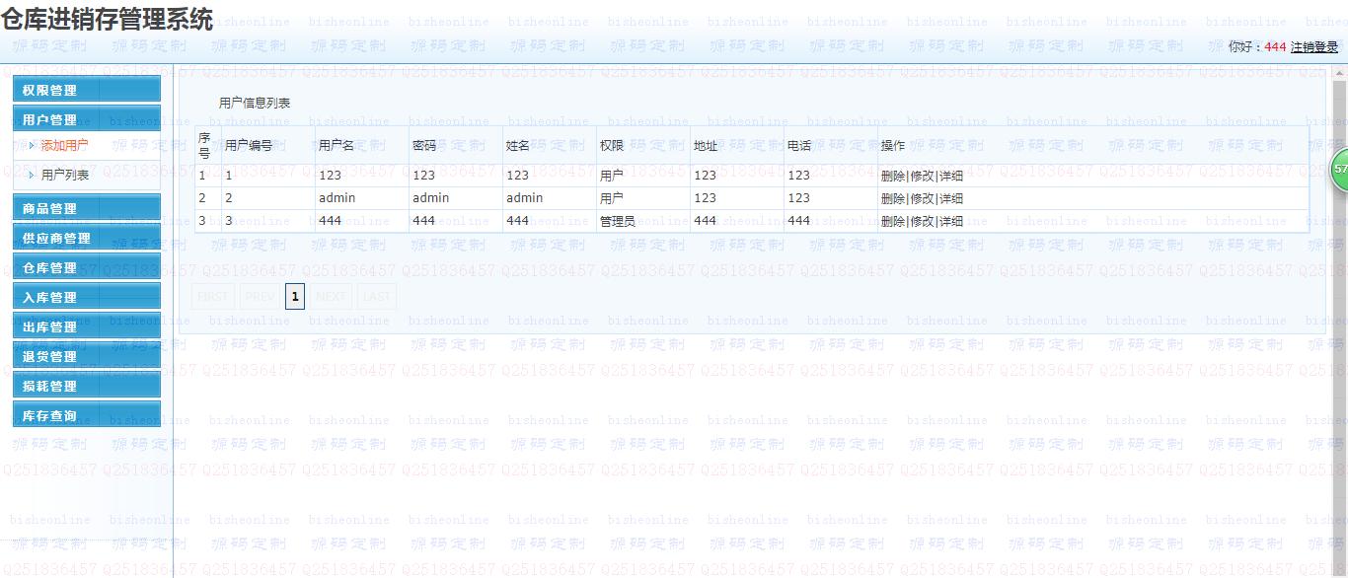Select page 1 in pagination
Viewport: 1348px width, 578px height.
[x=295, y=296]
